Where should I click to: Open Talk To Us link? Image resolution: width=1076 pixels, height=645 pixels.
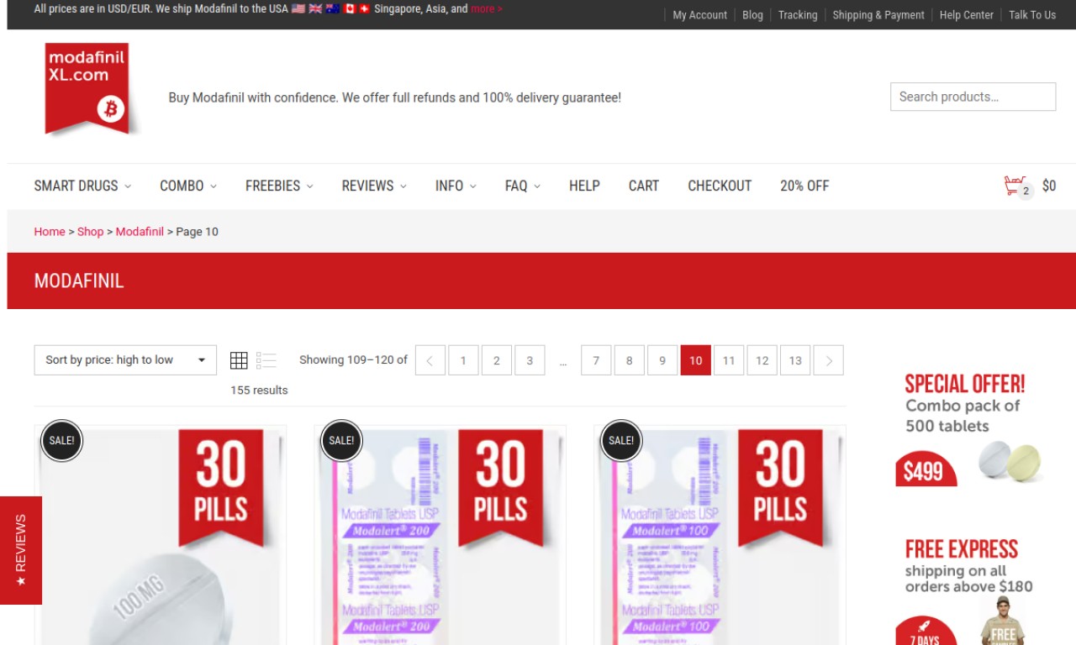pyautogui.click(x=1032, y=15)
